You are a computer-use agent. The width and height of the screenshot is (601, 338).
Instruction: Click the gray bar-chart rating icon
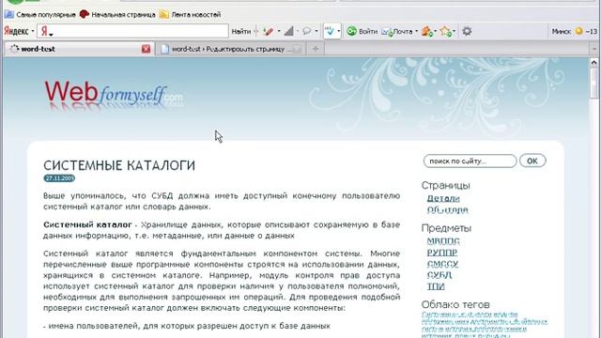289,31
